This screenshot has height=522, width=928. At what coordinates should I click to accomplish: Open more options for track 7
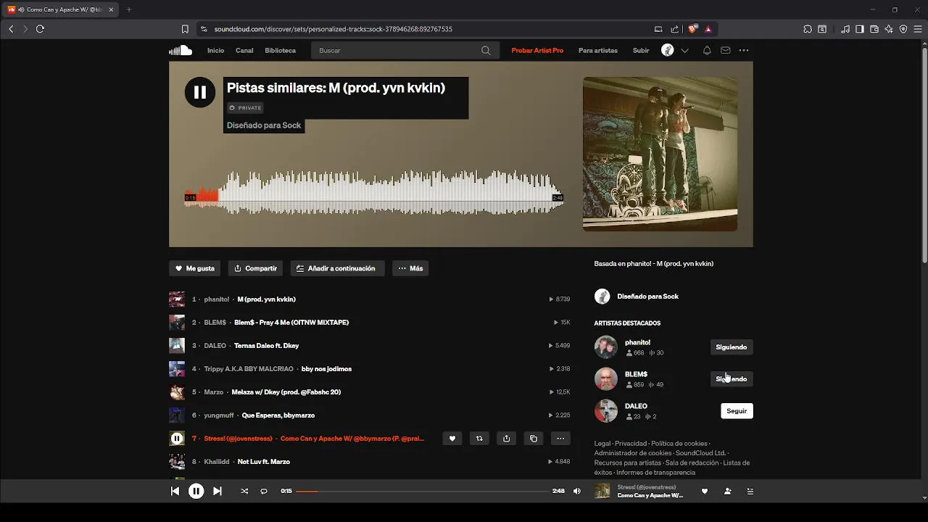(560, 439)
